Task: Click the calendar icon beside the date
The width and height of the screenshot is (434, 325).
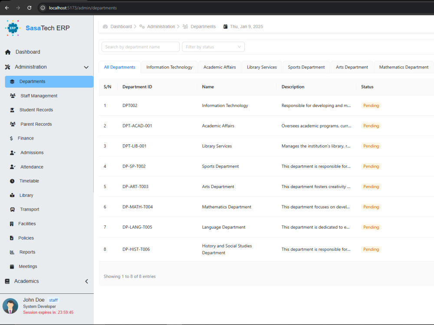Action: point(225,26)
